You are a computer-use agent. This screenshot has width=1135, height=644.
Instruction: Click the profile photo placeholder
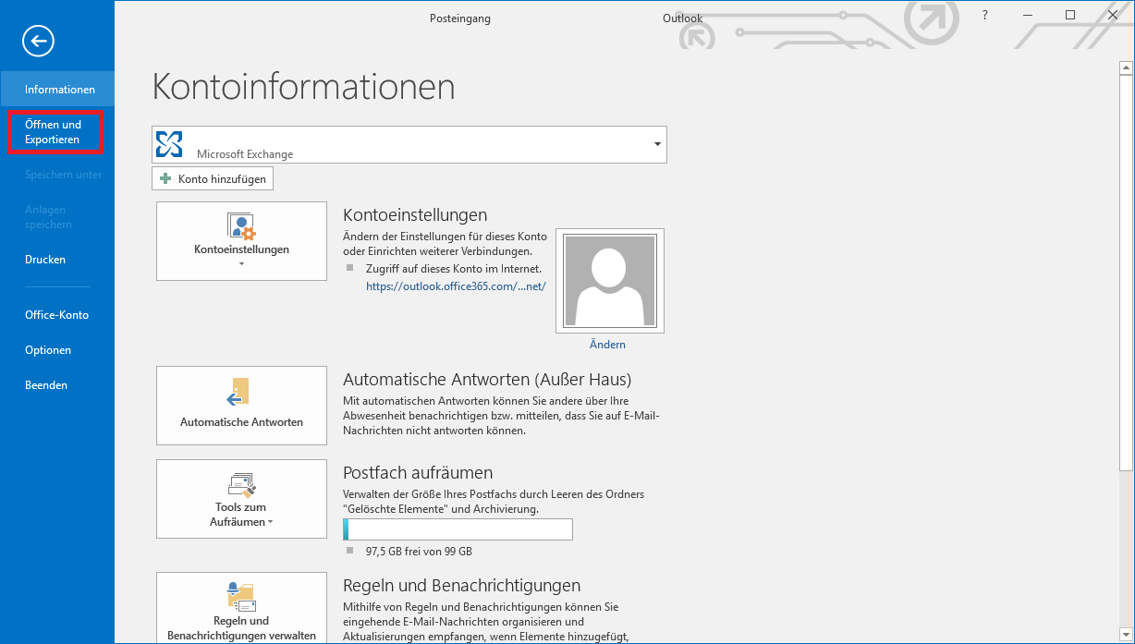click(x=610, y=280)
